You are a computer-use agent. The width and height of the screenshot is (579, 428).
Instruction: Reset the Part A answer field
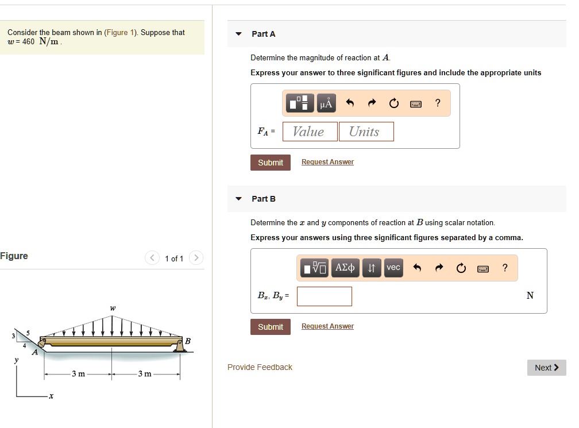[x=393, y=103]
